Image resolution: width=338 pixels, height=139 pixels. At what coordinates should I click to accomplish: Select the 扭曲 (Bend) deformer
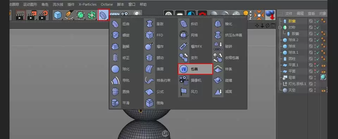click(121, 24)
